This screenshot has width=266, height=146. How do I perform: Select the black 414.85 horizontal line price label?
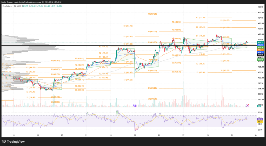point(260,55)
